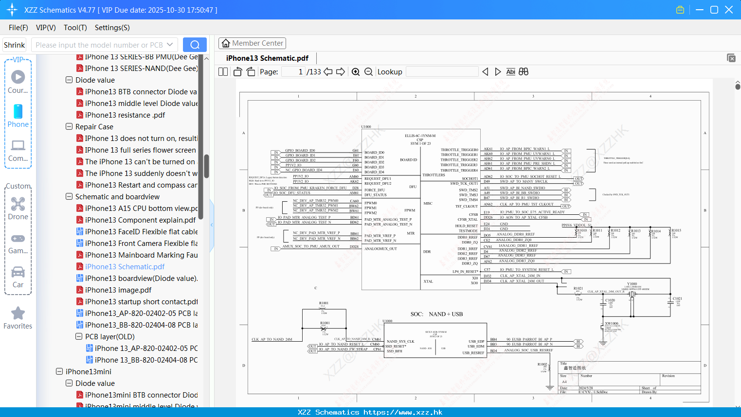Image resolution: width=741 pixels, height=417 pixels.
Task: Select iPhone13 Schematic.pdf in tree
Action: [x=121, y=266]
